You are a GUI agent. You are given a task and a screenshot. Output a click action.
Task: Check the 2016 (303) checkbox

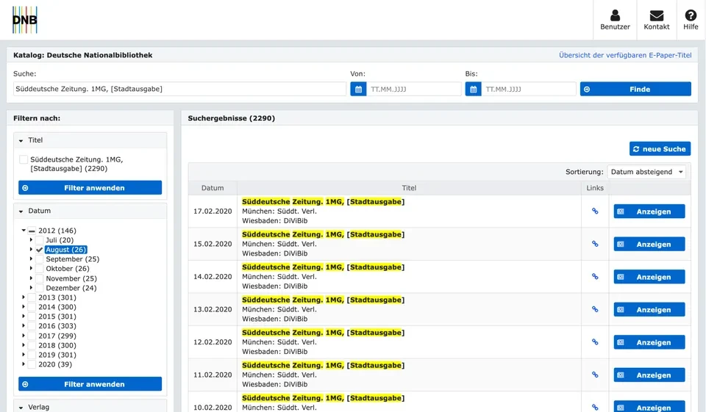coord(32,326)
